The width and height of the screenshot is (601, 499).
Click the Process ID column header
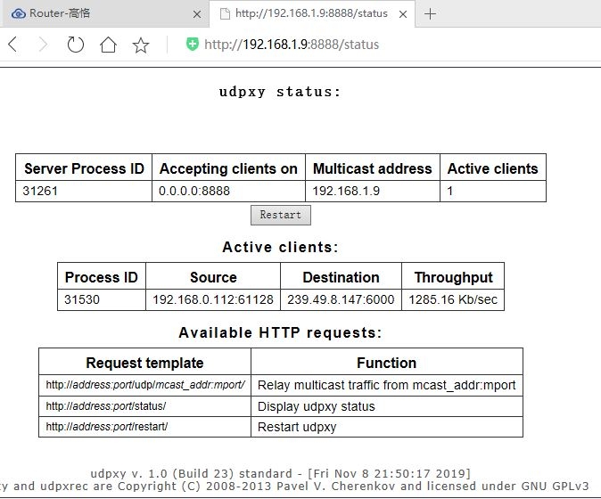[x=101, y=277]
